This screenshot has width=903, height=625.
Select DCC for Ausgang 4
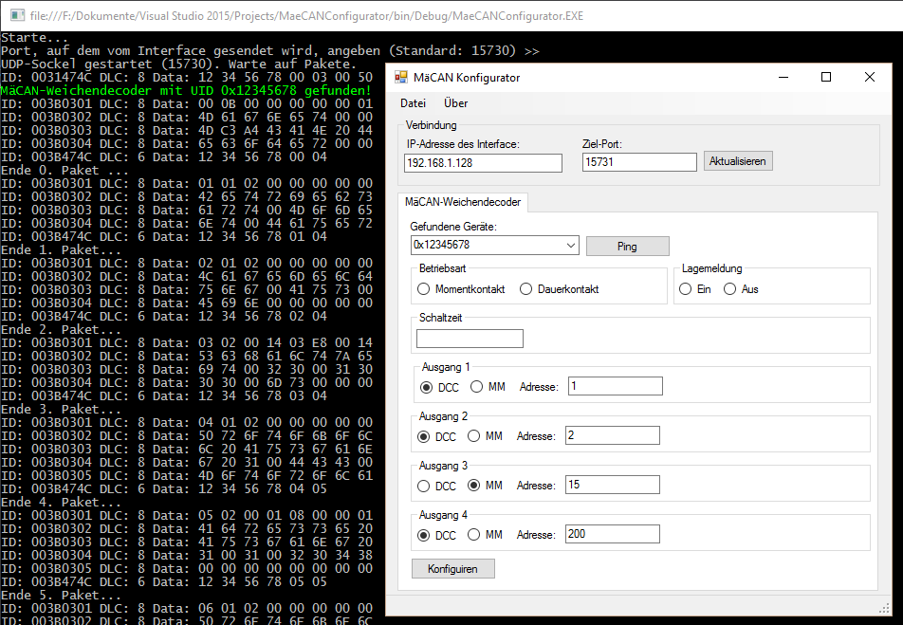[436, 536]
